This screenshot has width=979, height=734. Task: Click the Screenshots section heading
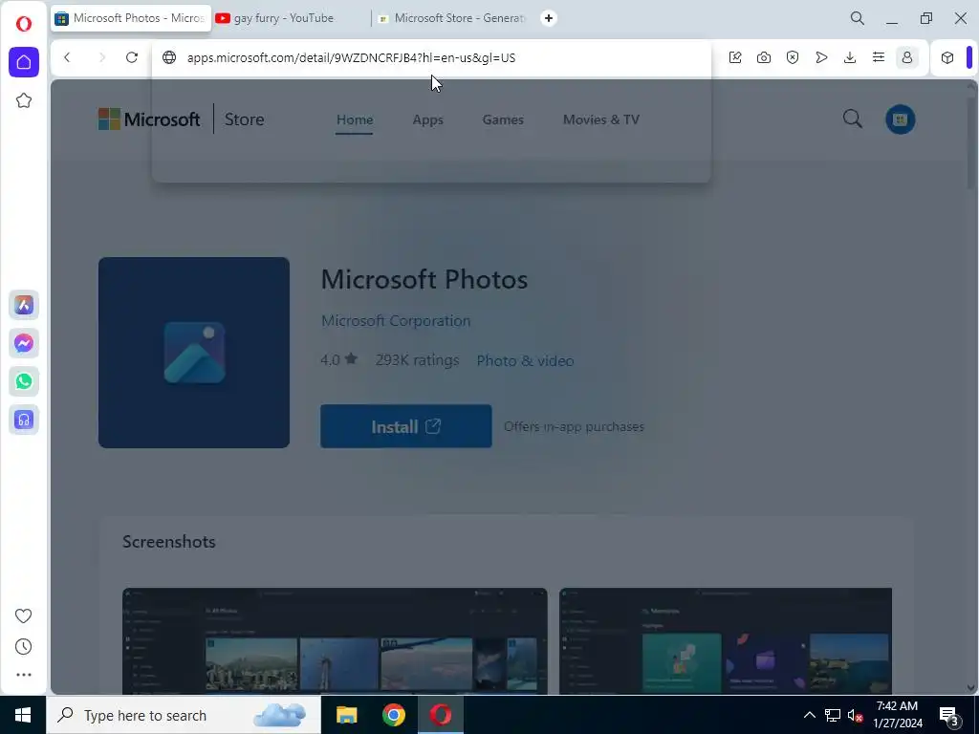coord(168,541)
